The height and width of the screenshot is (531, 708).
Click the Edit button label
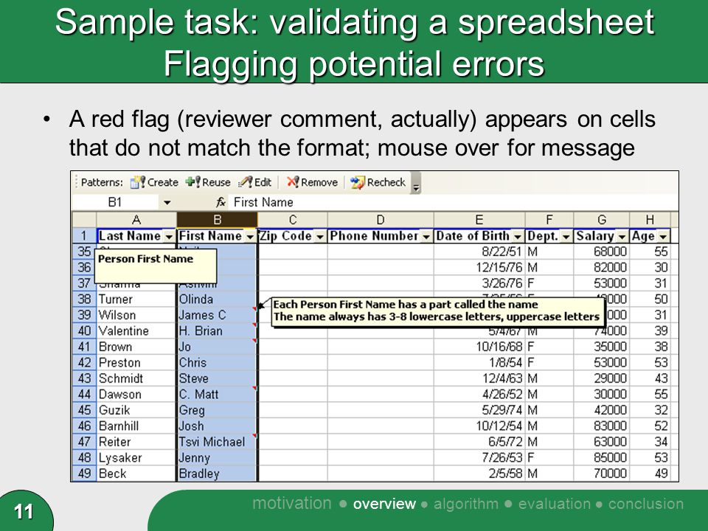coord(263,182)
